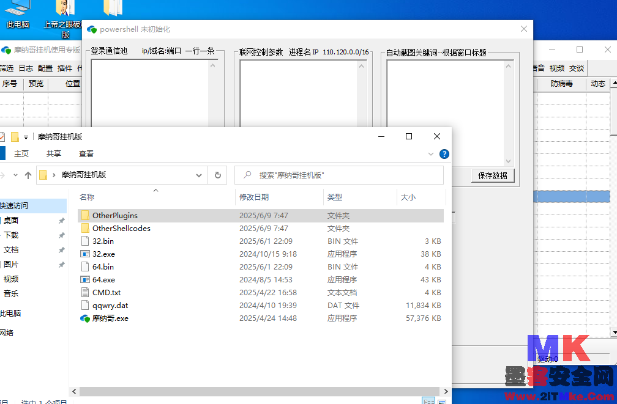Switch to details view in Explorer status bar

pos(428,401)
